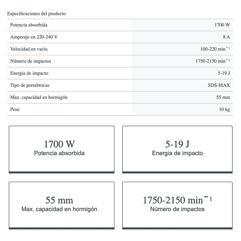Click the '100-220 min⁻¹' speed value

[x=215, y=49]
